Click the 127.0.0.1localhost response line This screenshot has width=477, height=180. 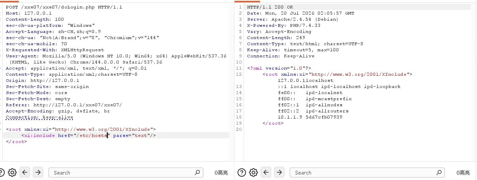(x=306, y=80)
